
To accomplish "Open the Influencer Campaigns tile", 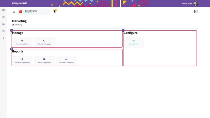I will click(44, 42).
